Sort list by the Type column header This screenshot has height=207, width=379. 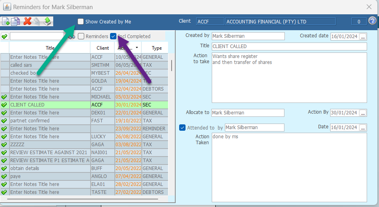click(157, 48)
